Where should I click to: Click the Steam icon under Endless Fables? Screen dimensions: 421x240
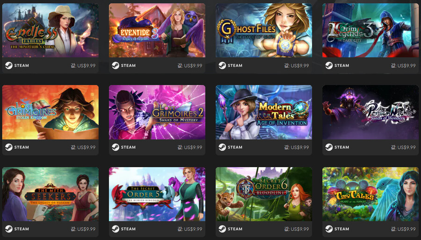click(x=9, y=65)
